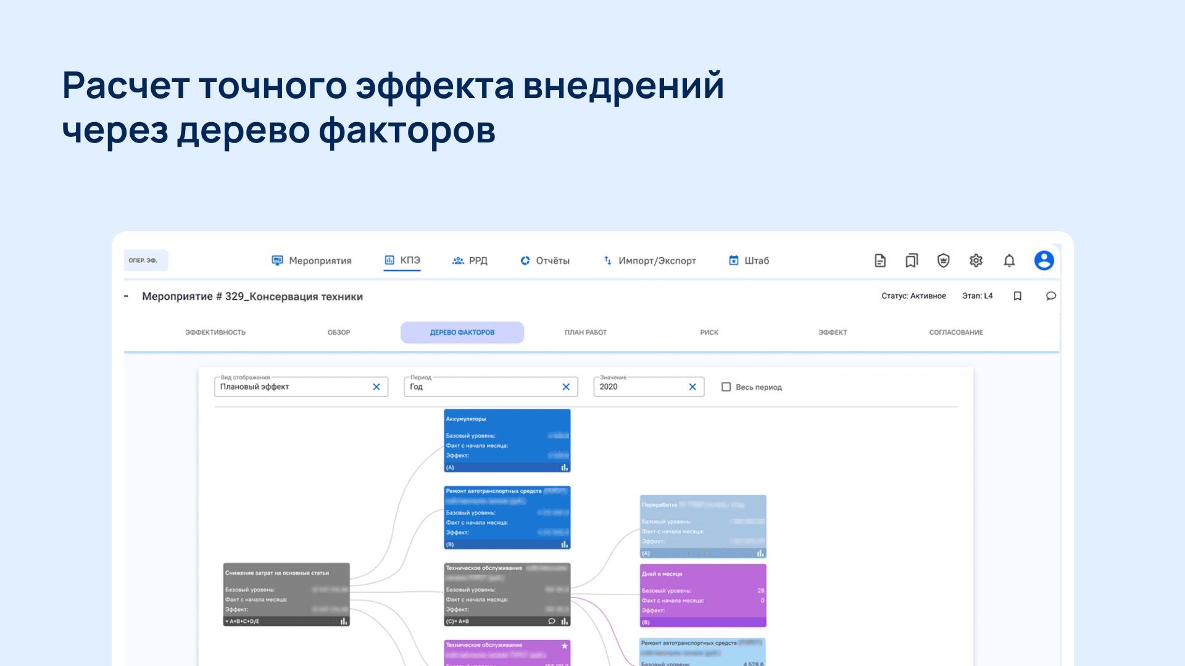Screen dimensions: 1185x666
Task: Toggle the Весь период checkbox
Action: click(726, 387)
